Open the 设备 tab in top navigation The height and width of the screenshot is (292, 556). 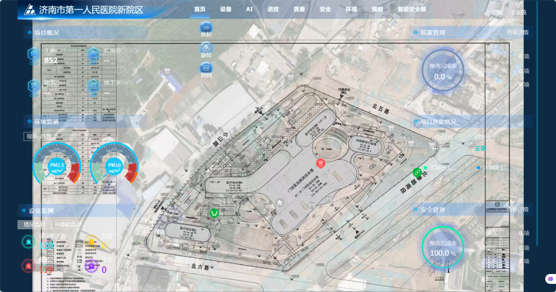tap(225, 9)
